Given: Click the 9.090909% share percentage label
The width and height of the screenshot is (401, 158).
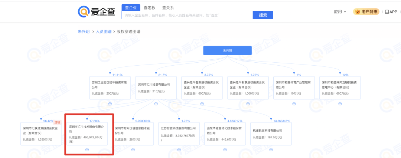Looking at the screenshot, I should pos(143,121).
